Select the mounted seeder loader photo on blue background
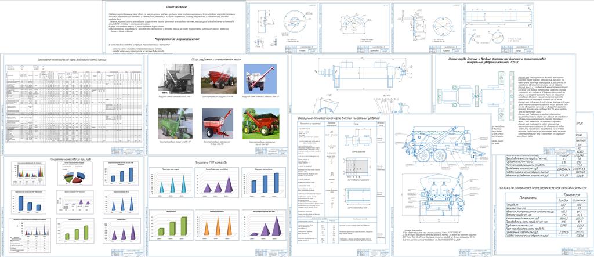This screenshot has width=594, height=257. coord(260,78)
